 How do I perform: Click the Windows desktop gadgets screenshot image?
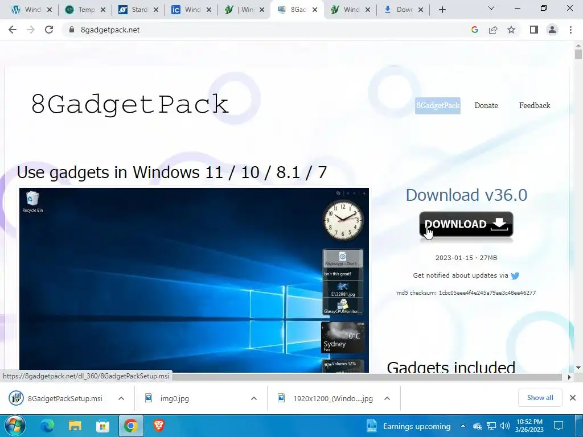tap(194, 280)
